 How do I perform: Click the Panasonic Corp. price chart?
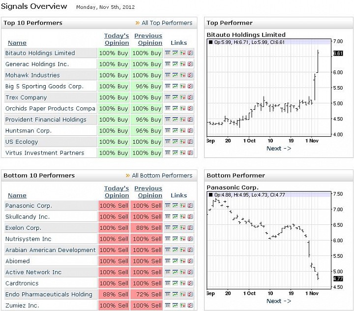269,240
